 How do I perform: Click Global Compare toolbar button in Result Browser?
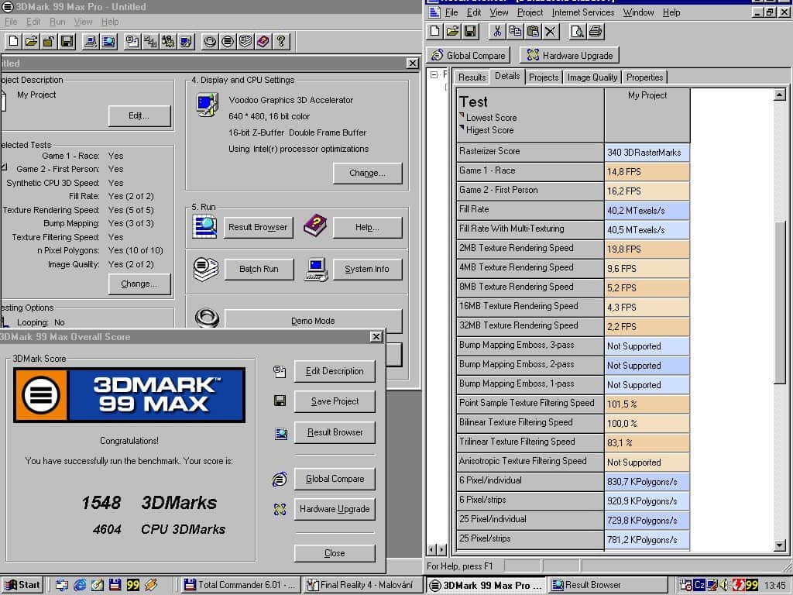click(469, 55)
